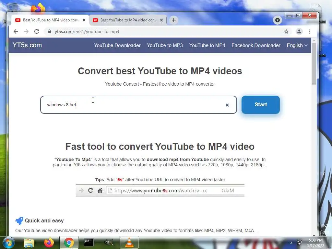Switch to the second browser tab
This screenshot has width=332, height=249.
(x=128, y=20)
